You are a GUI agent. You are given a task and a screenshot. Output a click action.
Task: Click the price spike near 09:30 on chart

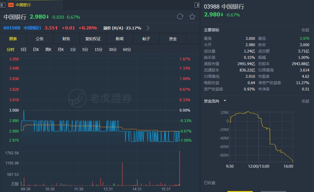tap(24, 115)
